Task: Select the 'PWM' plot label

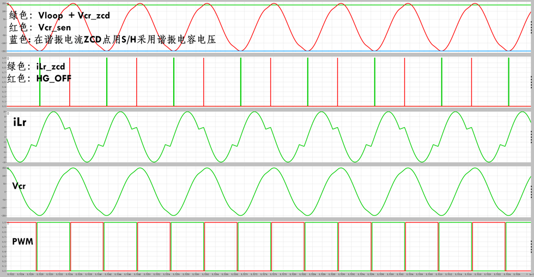Action: click(x=23, y=242)
